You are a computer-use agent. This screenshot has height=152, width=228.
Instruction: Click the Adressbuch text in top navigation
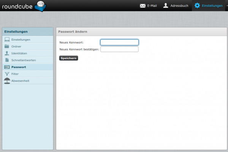(x=179, y=6)
